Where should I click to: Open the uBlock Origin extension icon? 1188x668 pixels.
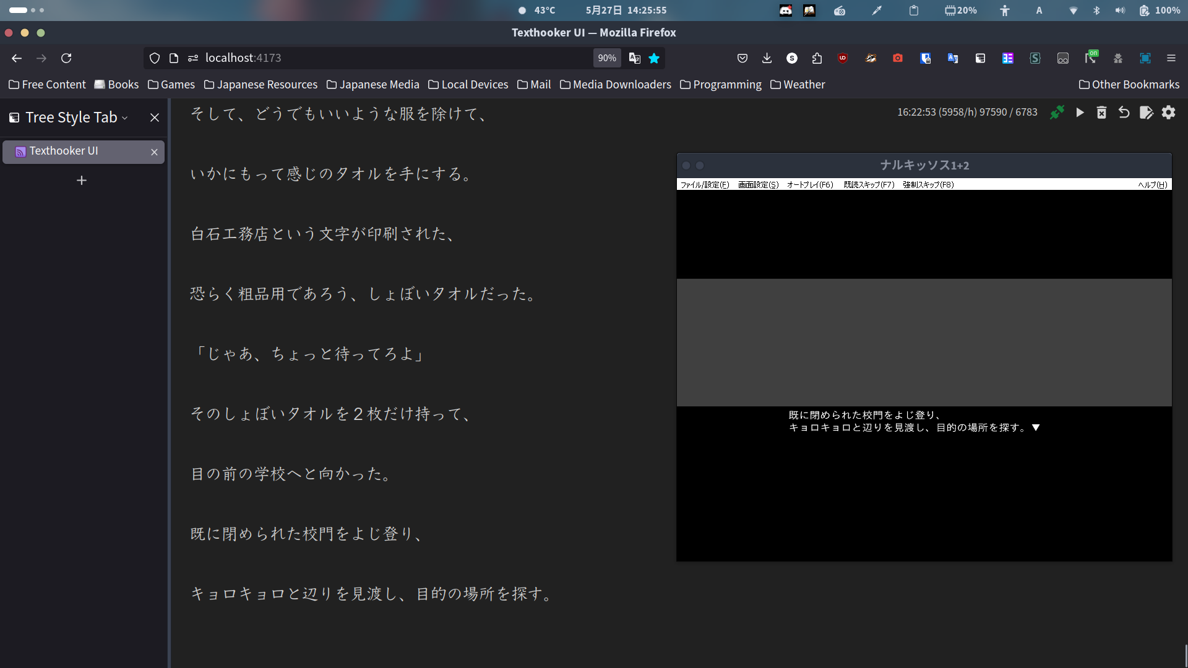pyautogui.click(x=843, y=58)
